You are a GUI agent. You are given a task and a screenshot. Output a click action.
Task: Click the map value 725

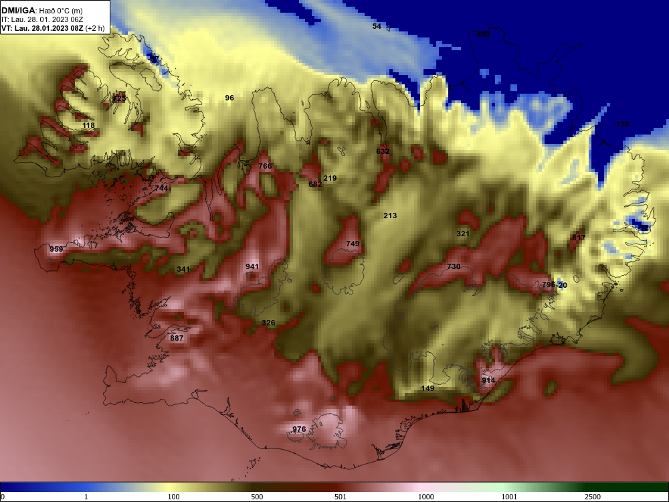pyautogui.click(x=119, y=98)
